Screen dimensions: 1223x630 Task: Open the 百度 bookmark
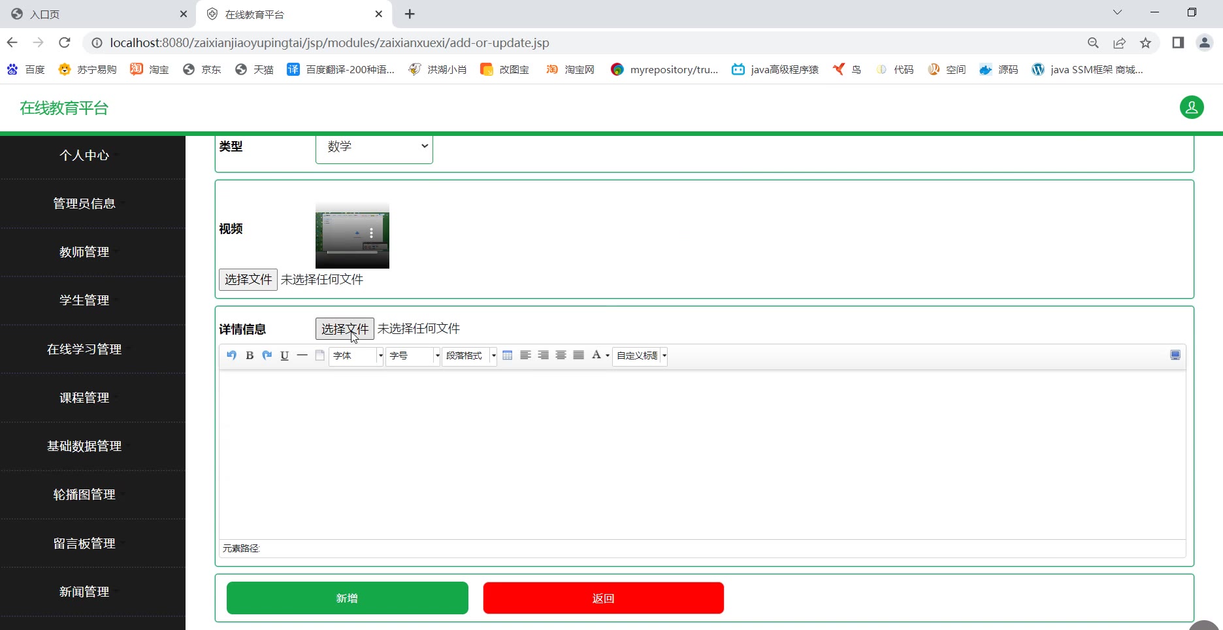(26, 69)
